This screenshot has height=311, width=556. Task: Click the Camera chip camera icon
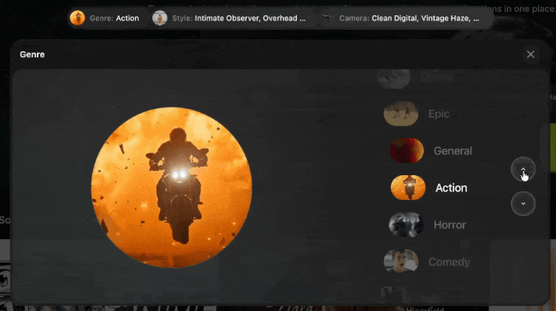click(327, 18)
